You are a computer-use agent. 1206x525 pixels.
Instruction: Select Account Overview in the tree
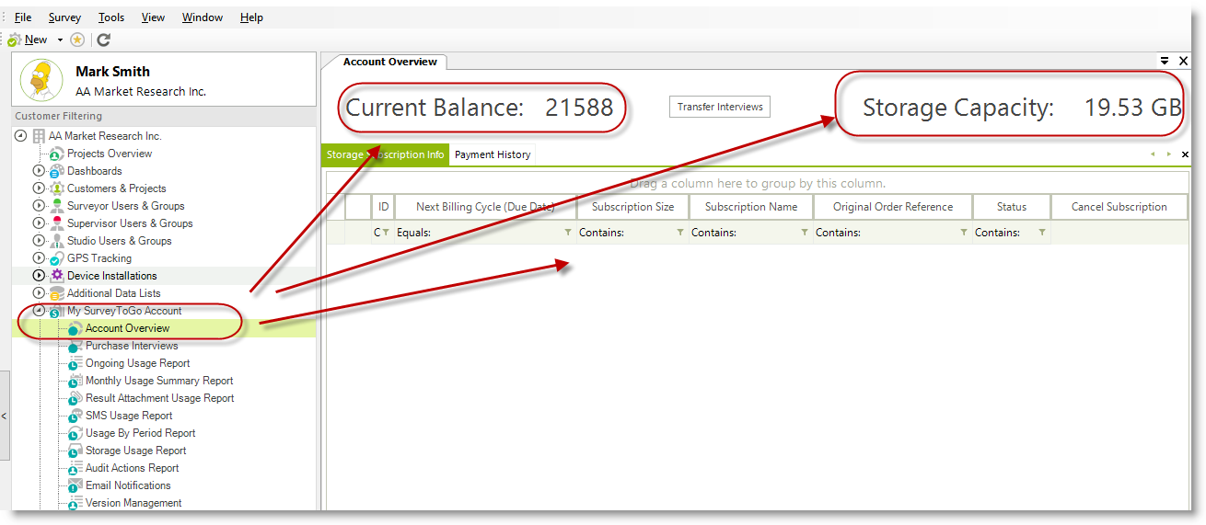pos(127,328)
